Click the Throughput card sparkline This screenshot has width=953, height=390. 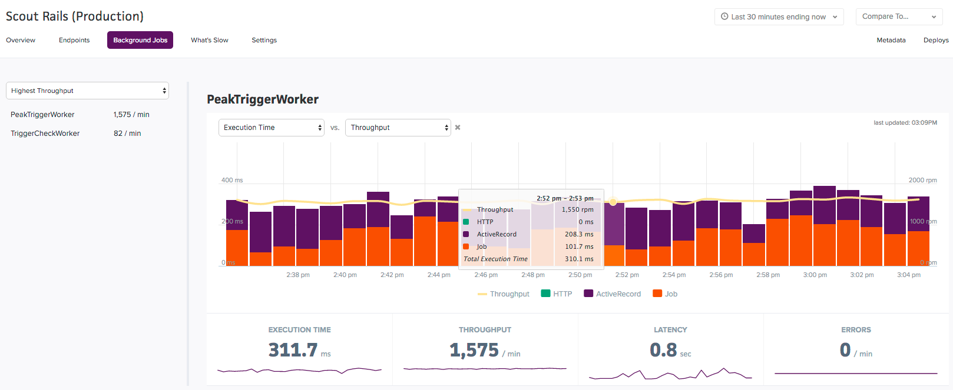[485, 369]
